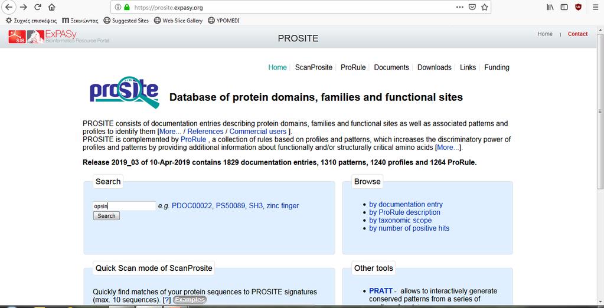Open the browser home page icon

(51, 7)
